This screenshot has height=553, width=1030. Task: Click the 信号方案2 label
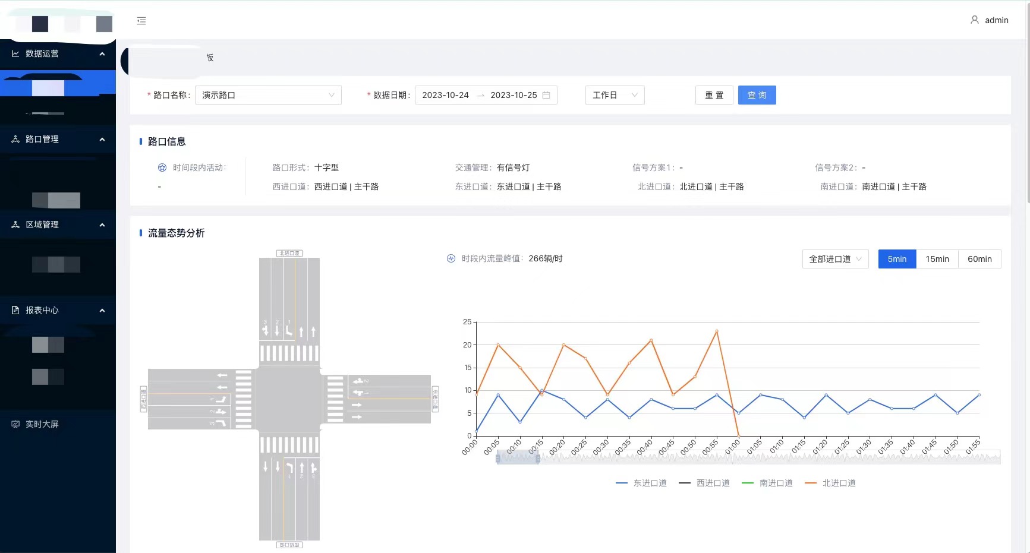[x=837, y=168]
